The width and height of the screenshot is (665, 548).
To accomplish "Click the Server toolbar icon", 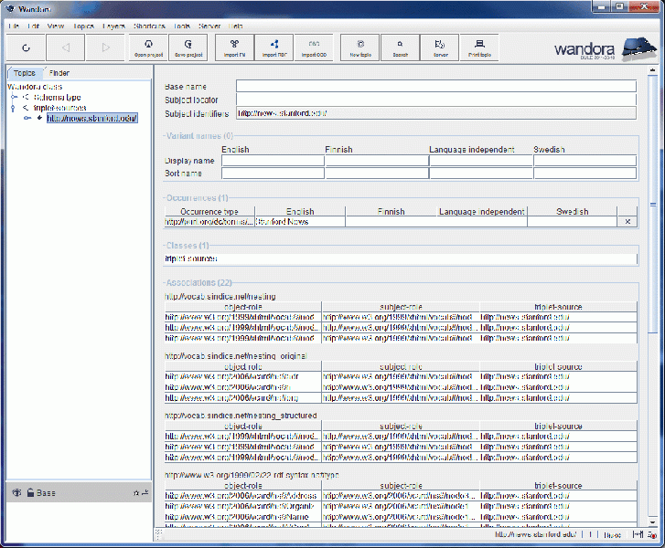I will click(x=440, y=47).
